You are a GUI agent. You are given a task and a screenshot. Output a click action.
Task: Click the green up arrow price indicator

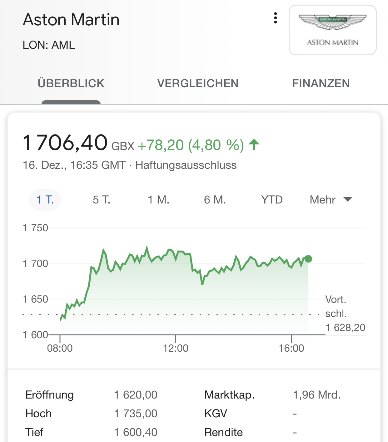click(x=254, y=145)
